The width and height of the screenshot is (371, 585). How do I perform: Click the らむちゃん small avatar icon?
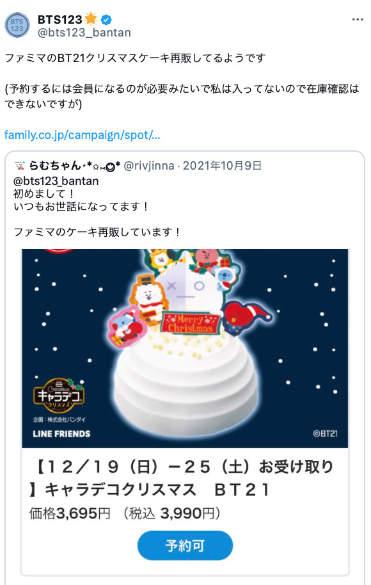coord(20,165)
